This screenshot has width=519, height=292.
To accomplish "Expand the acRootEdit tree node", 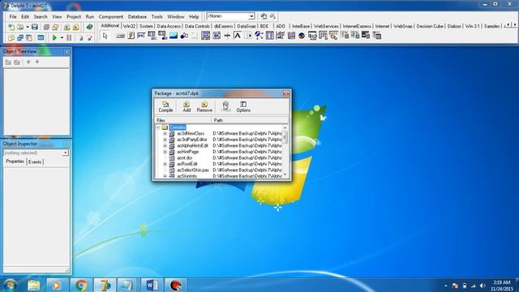I will pos(165,164).
